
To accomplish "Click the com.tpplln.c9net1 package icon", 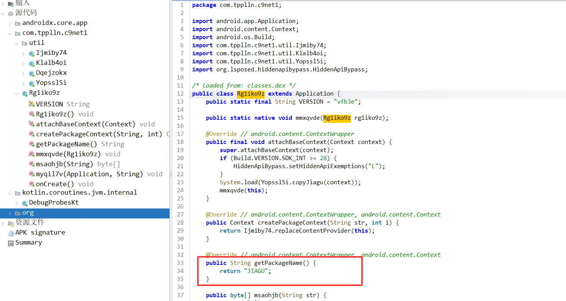I will pyautogui.click(x=18, y=33).
